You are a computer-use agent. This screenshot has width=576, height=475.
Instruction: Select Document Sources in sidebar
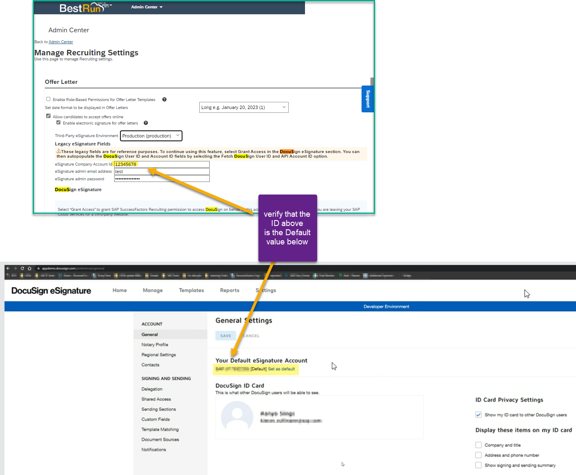[160, 439]
